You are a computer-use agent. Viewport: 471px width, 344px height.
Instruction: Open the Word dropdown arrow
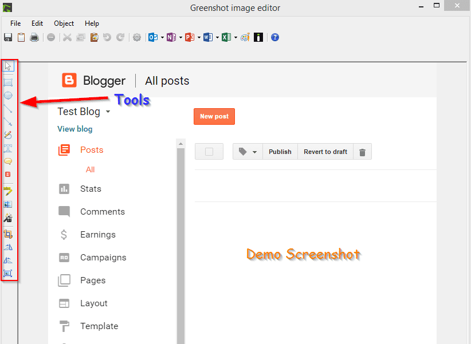[x=218, y=38]
